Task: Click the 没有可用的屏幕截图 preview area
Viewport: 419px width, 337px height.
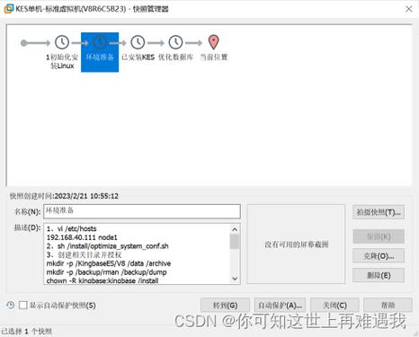Action: tap(296, 244)
